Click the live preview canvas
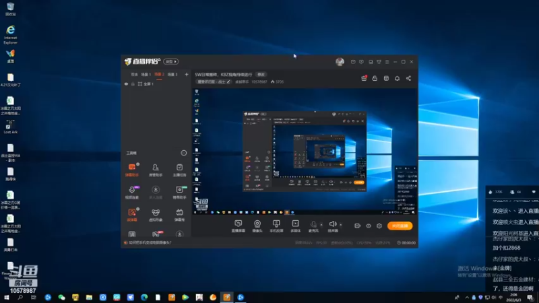 [x=305, y=151]
